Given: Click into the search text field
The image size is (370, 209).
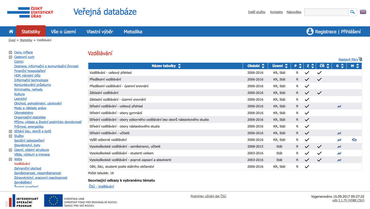Looking at the screenshot, I should 326,12.
